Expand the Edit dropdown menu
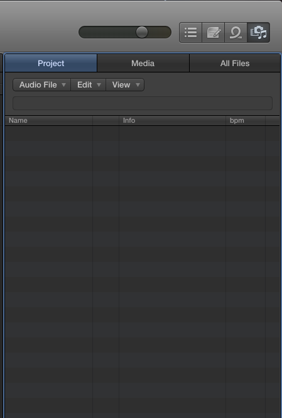The height and width of the screenshot is (418, 282). coord(89,85)
